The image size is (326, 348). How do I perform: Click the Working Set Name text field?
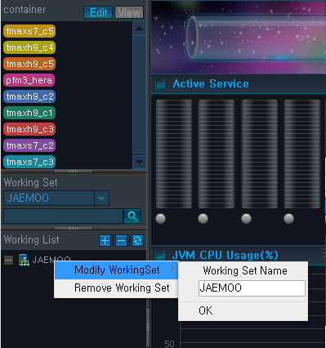click(x=252, y=288)
